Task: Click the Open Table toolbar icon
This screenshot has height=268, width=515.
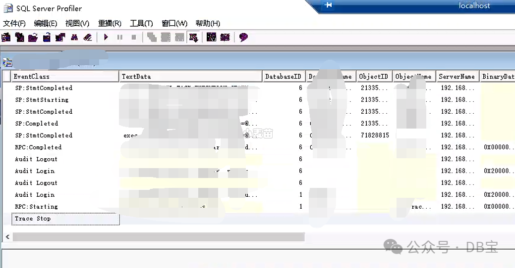Action: tap(47, 38)
